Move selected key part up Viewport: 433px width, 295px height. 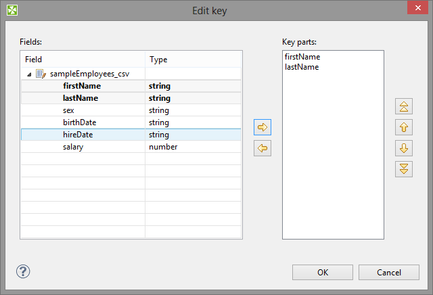(x=404, y=127)
